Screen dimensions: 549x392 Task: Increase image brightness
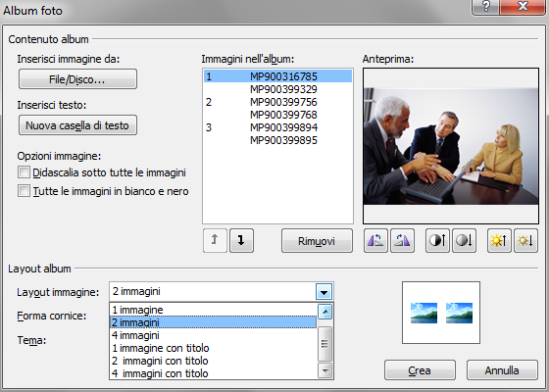[499, 240]
